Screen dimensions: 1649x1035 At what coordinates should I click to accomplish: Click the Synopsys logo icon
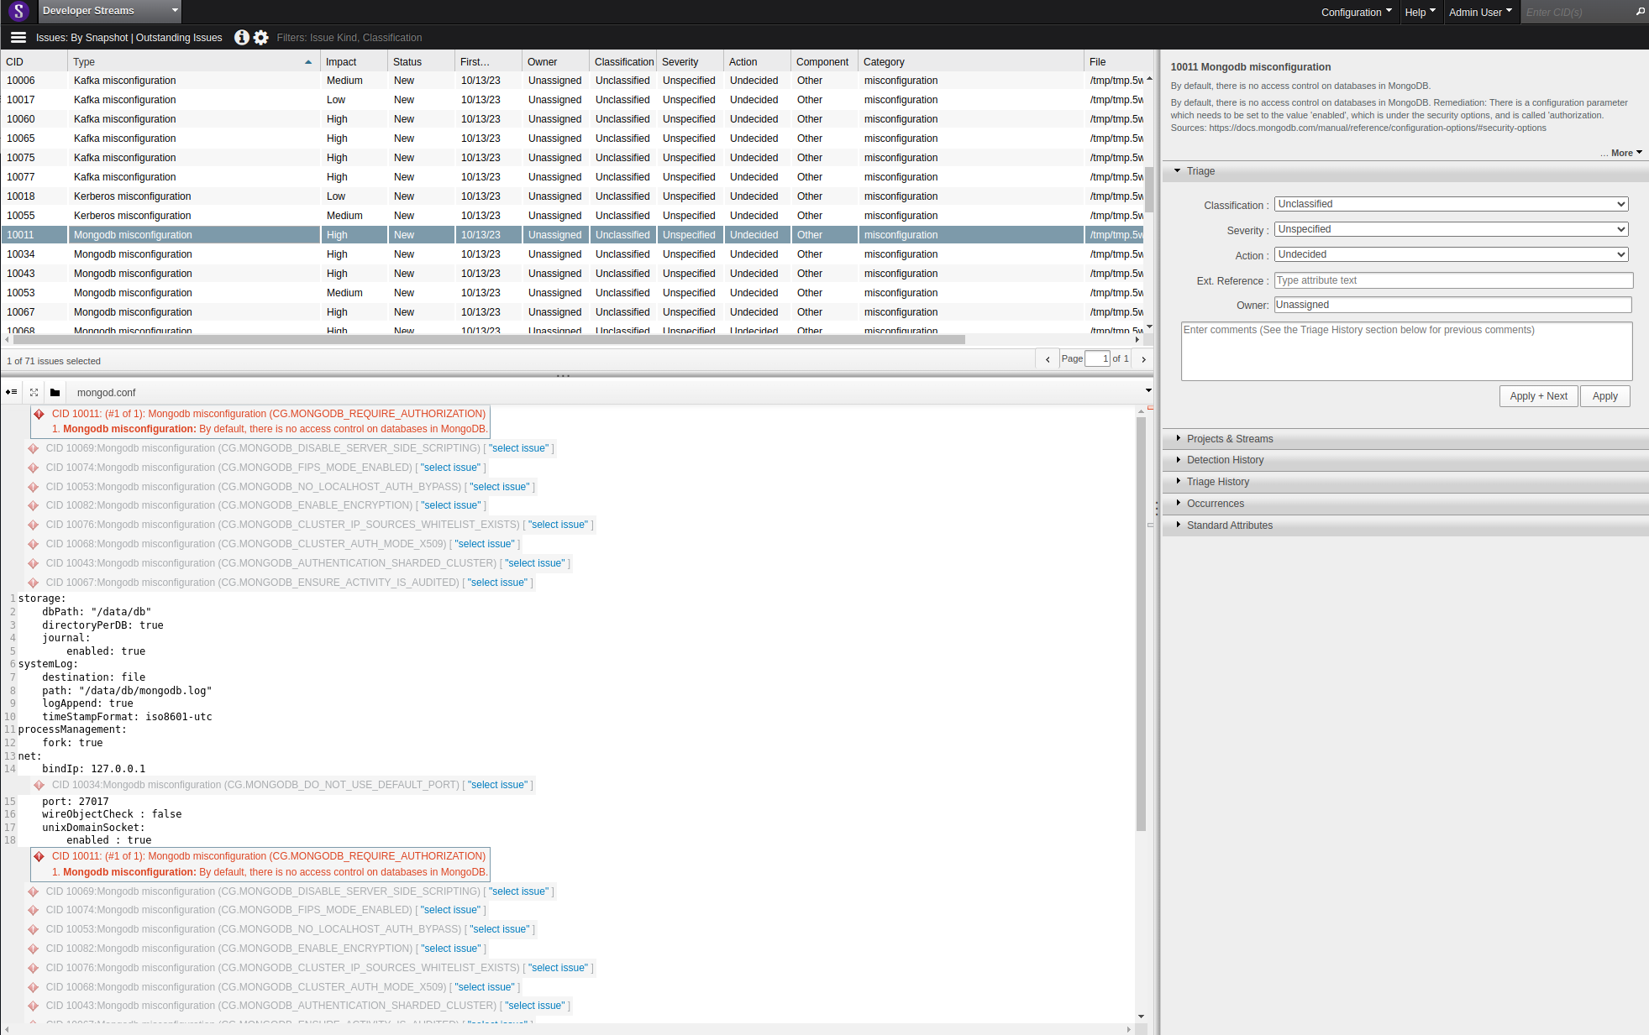coord(18,11)
